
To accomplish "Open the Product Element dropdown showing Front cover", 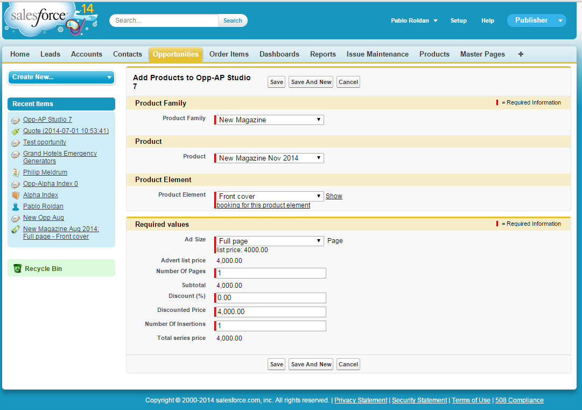I will coord(270,196).
